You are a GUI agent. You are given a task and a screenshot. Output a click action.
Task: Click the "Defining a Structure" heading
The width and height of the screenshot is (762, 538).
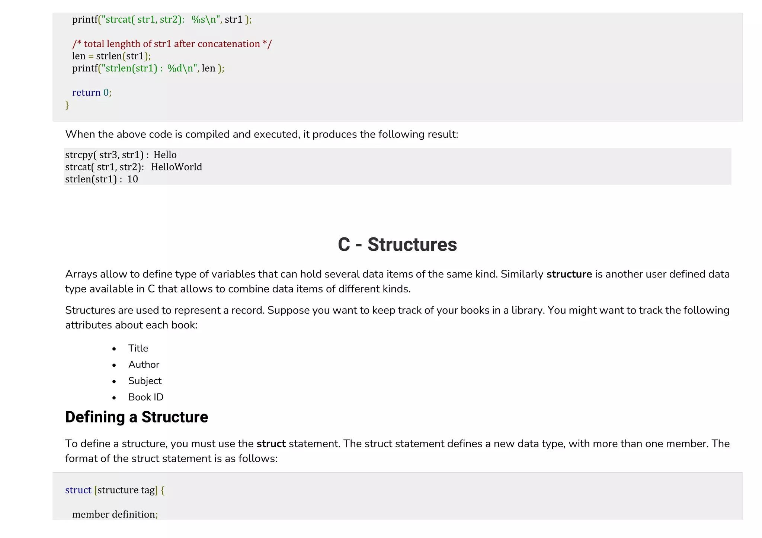coord(137,417)
